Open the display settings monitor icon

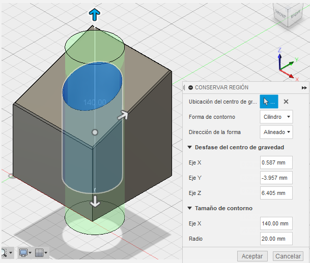tap(23, 252)
